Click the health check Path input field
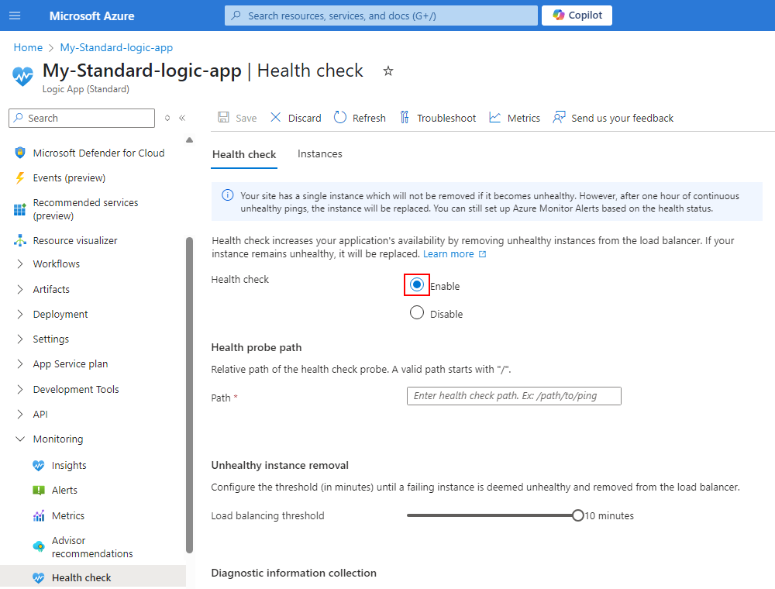 tap(514, 396)
